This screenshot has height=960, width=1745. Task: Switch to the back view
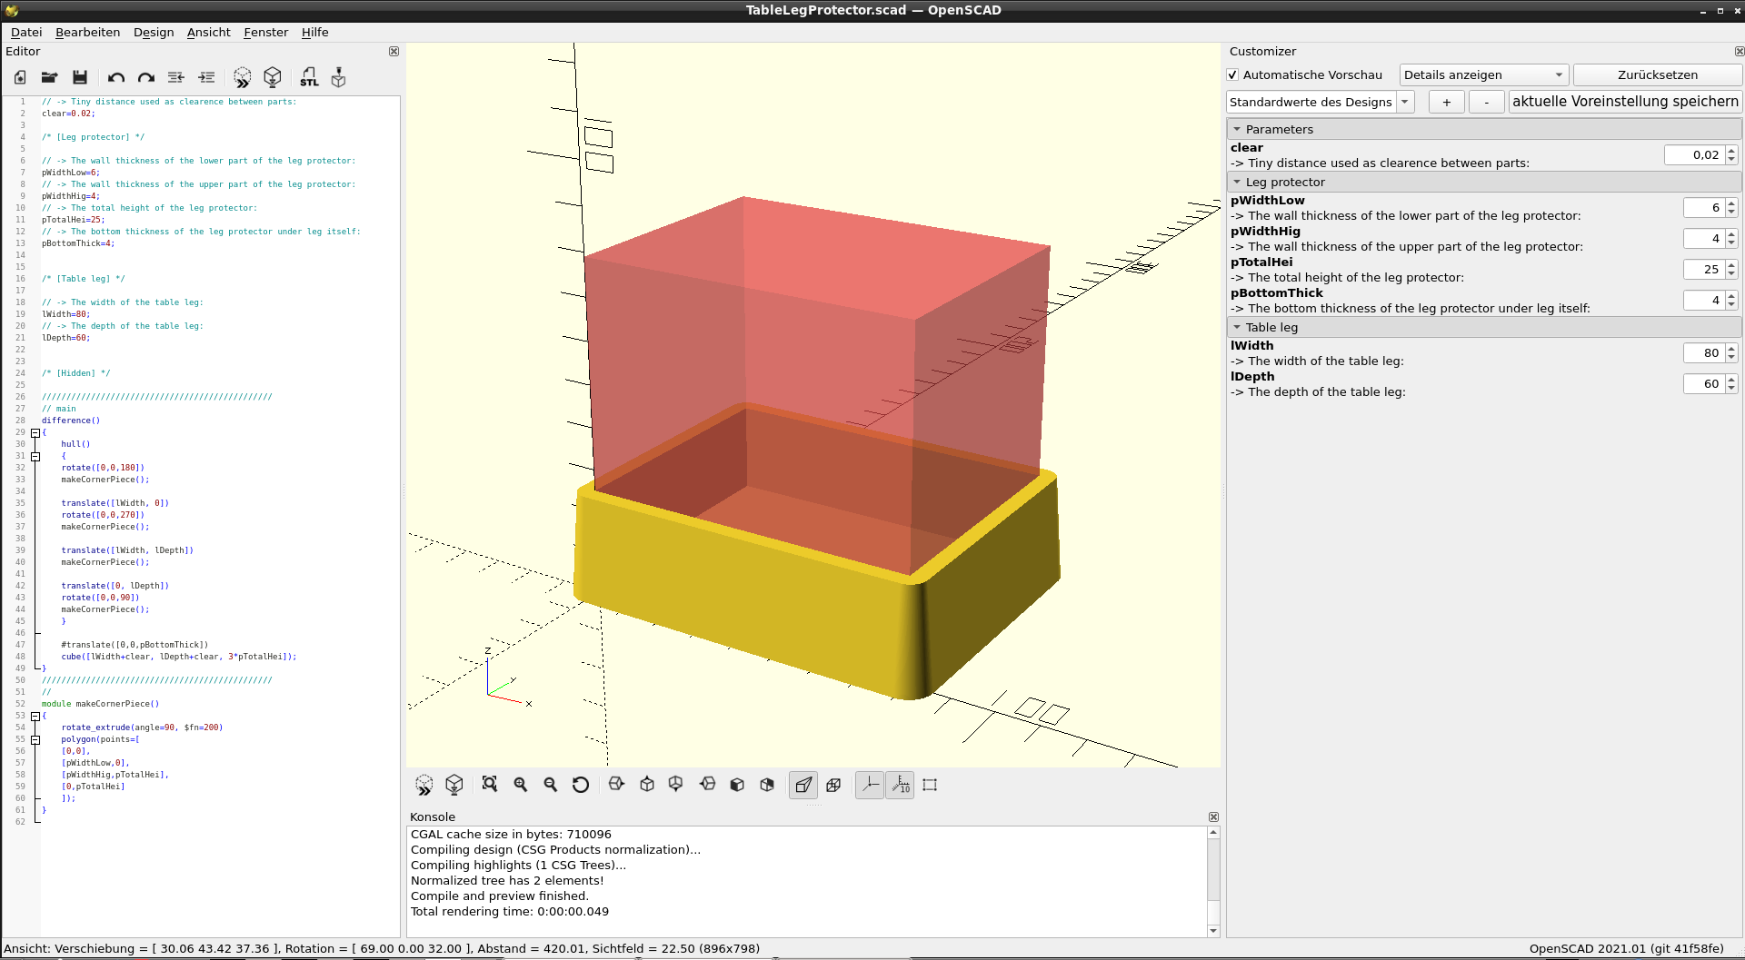pos(767,785)
